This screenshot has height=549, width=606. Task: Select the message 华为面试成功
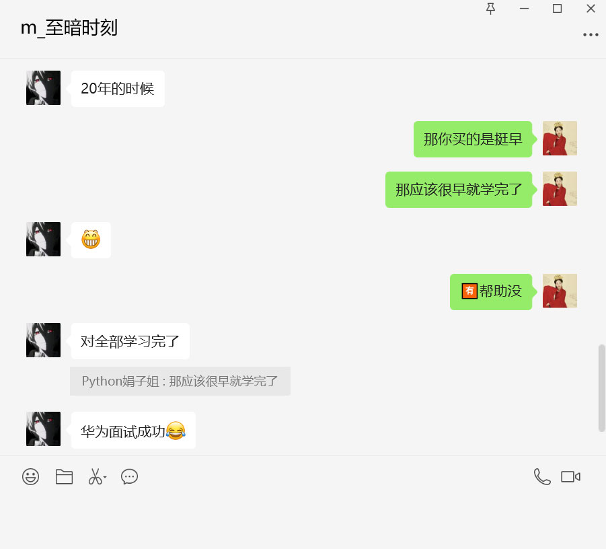coord(133,431)
